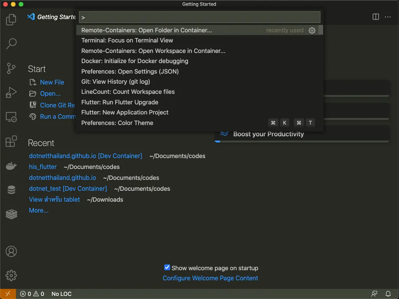399x299 pixels.
Task: Click the No LOC status bar entry
Action: 62,294
